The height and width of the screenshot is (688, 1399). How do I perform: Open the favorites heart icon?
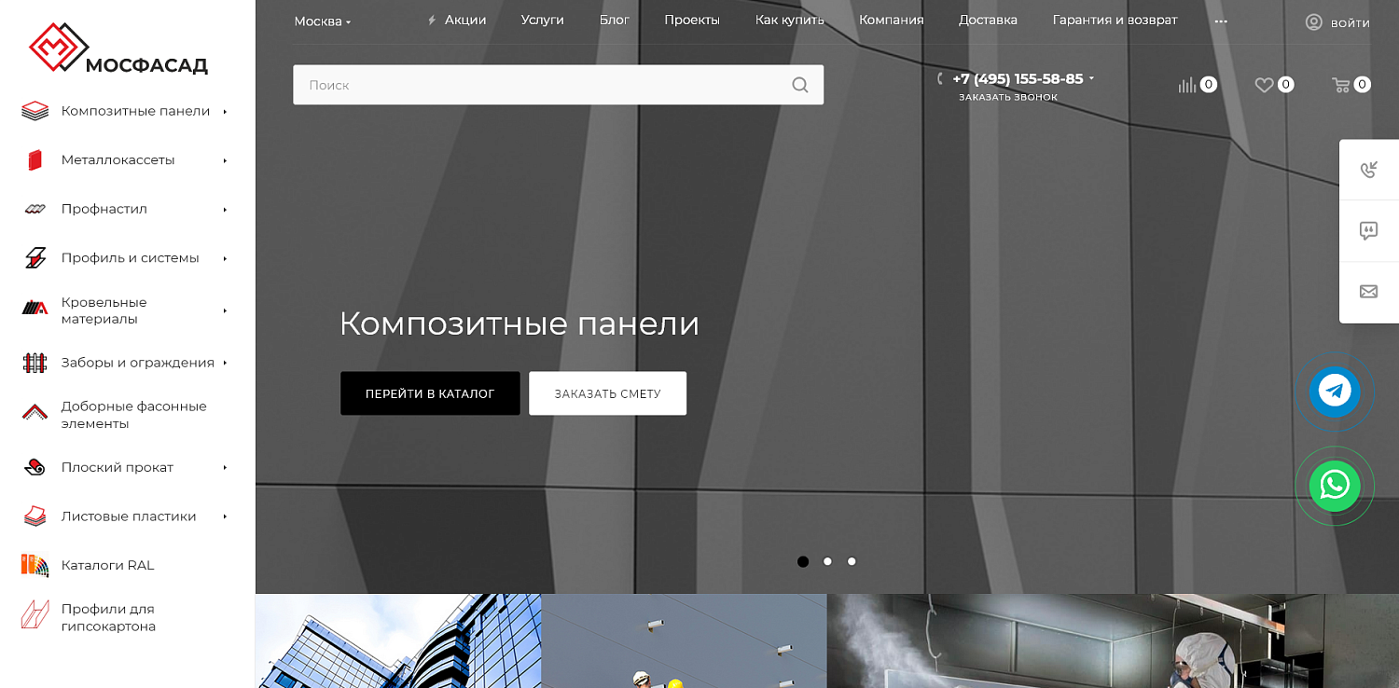[1264, 85]
